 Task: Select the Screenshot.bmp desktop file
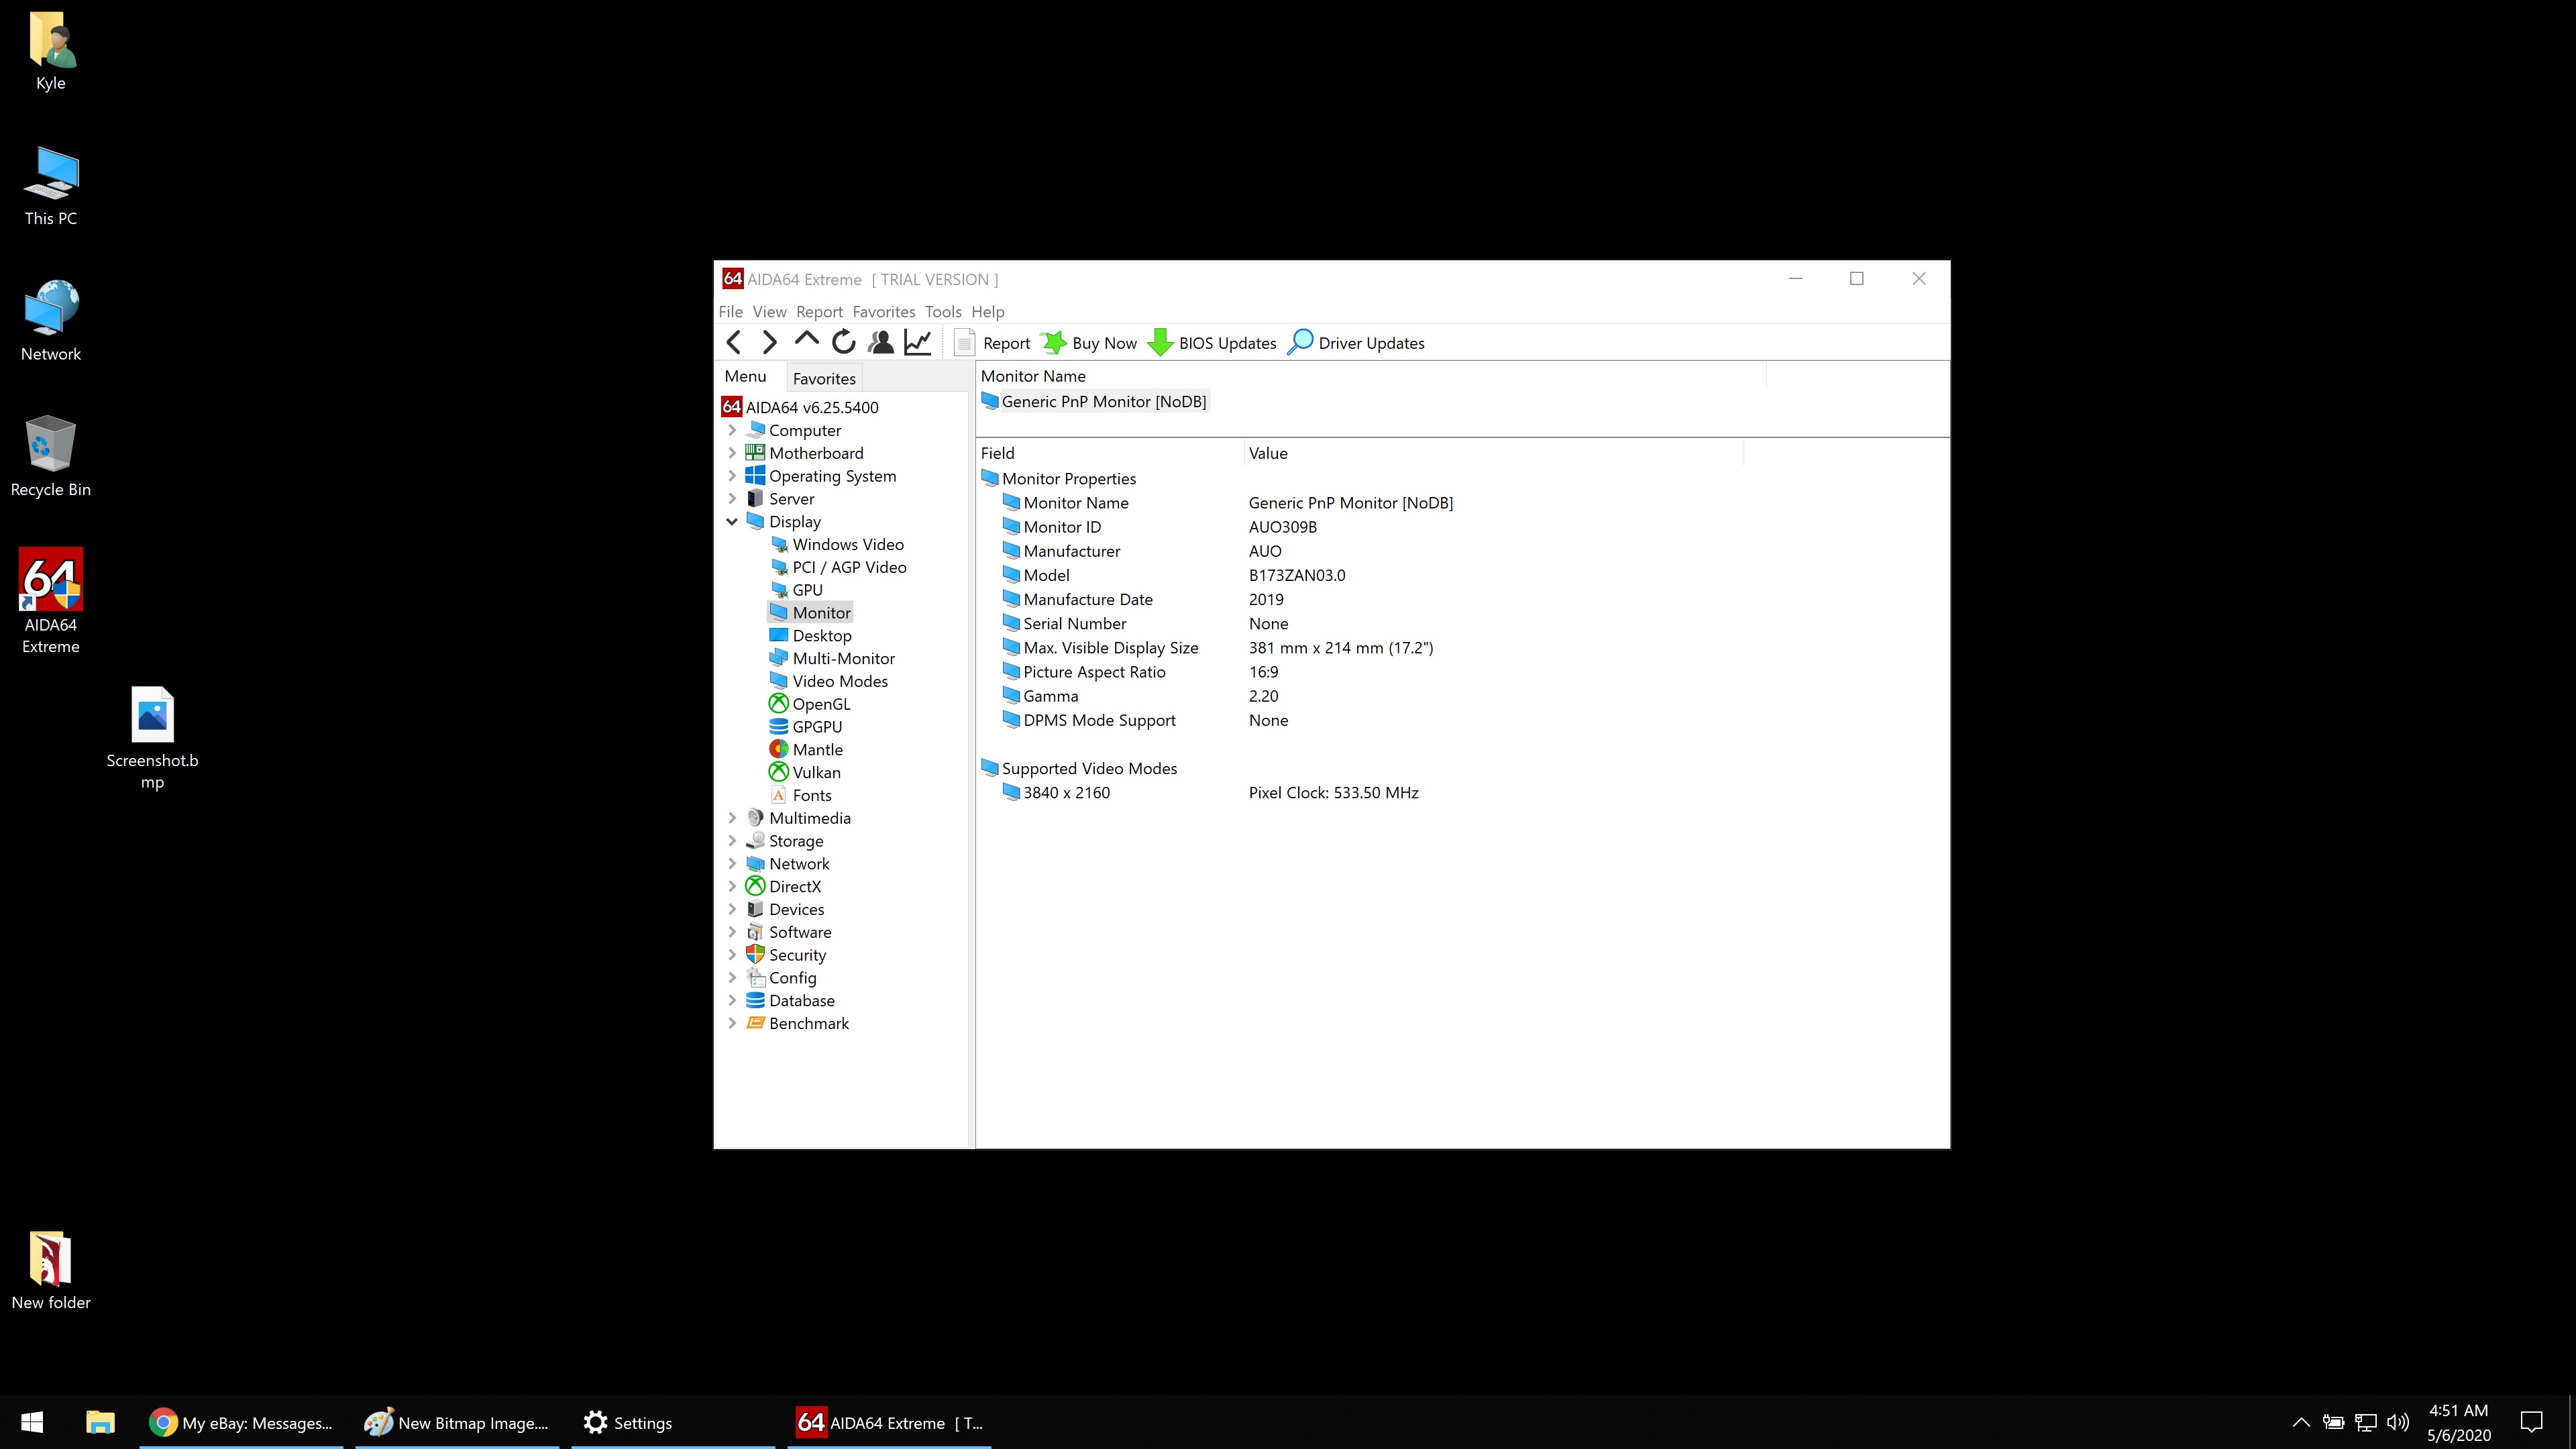pyautogui.click(x=152, y=738)
